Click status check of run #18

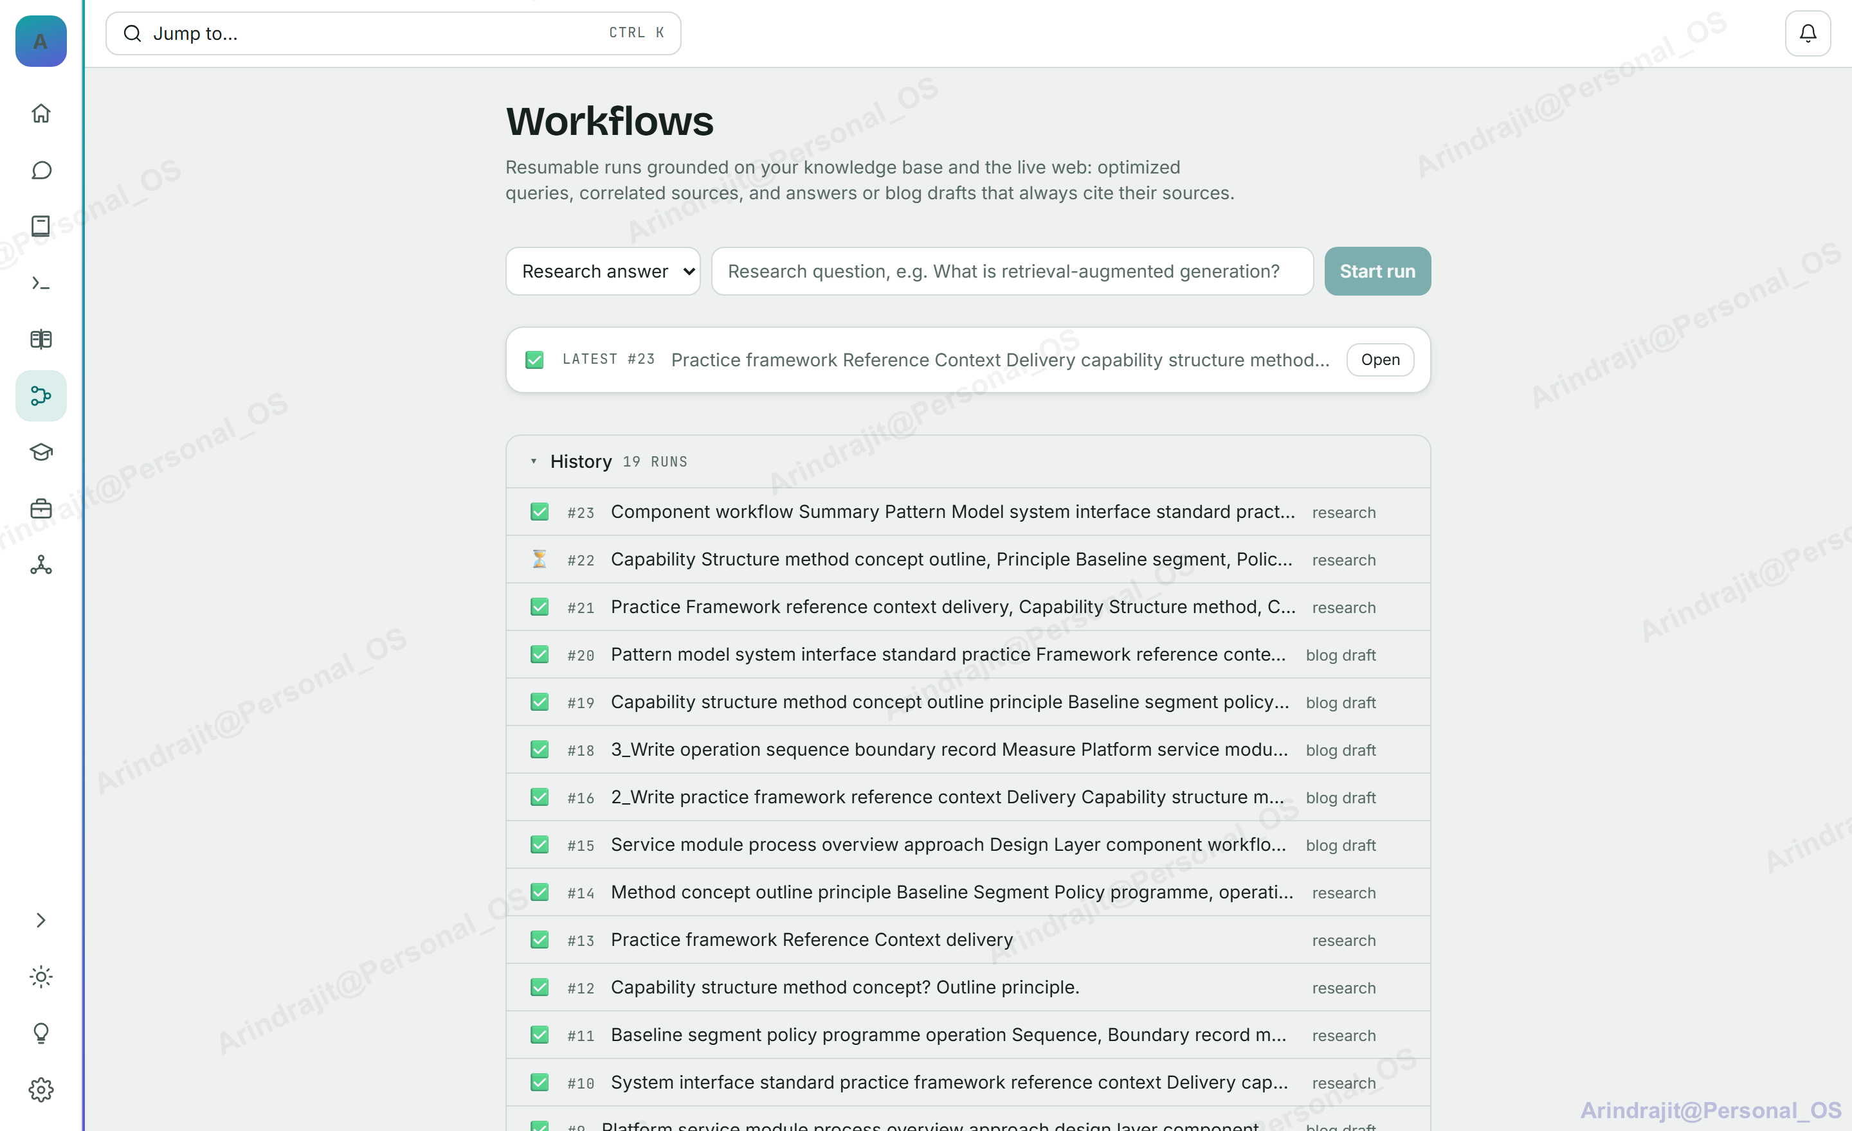(540, 749)
